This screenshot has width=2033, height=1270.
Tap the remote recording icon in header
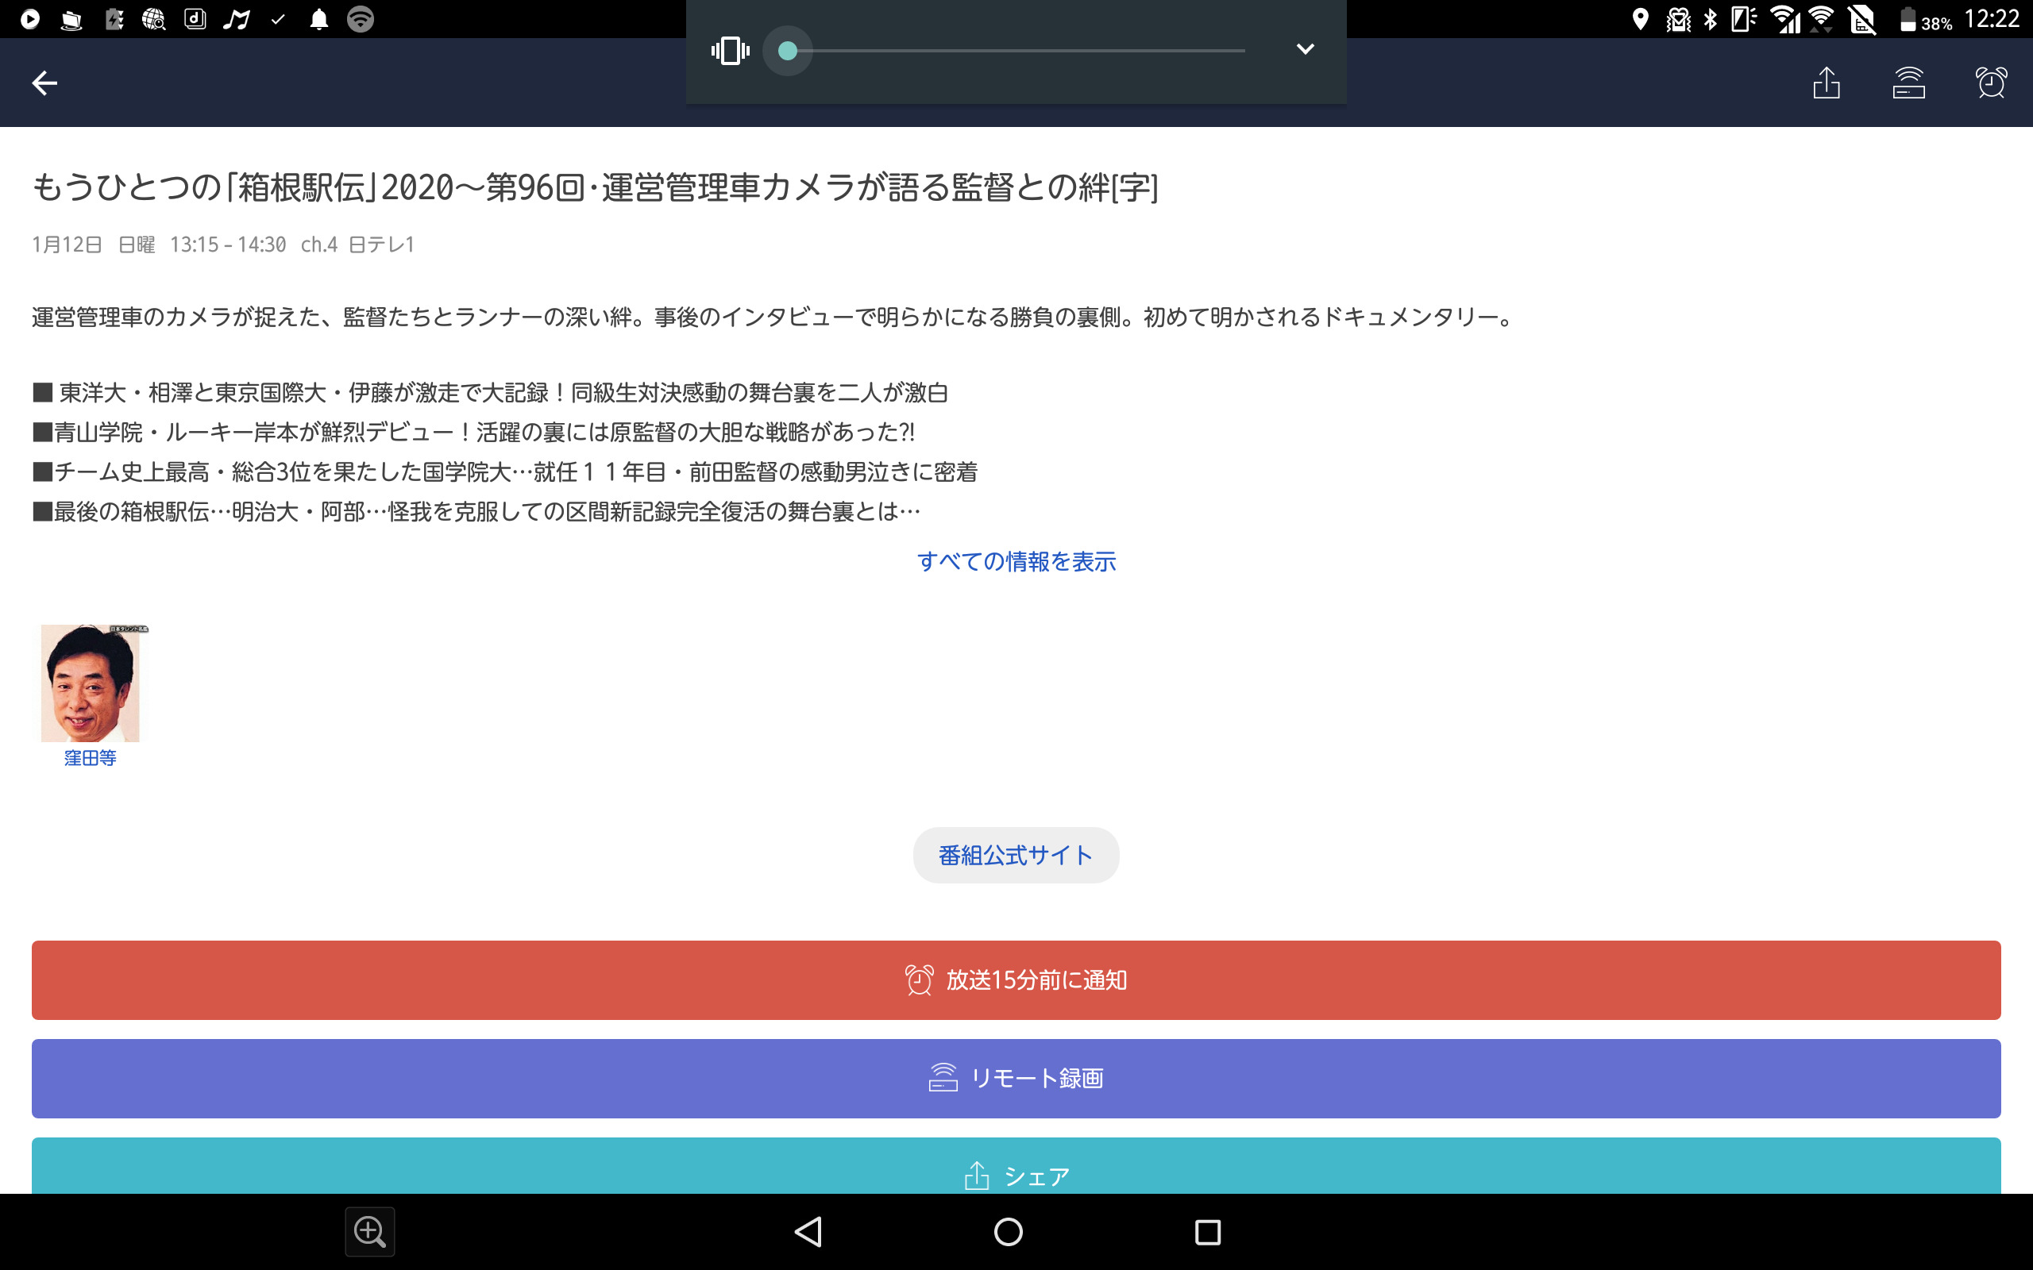click(1908, 83)
